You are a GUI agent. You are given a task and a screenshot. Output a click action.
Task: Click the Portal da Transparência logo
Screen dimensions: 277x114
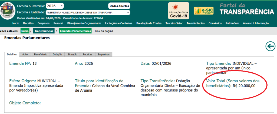[246, 9]
